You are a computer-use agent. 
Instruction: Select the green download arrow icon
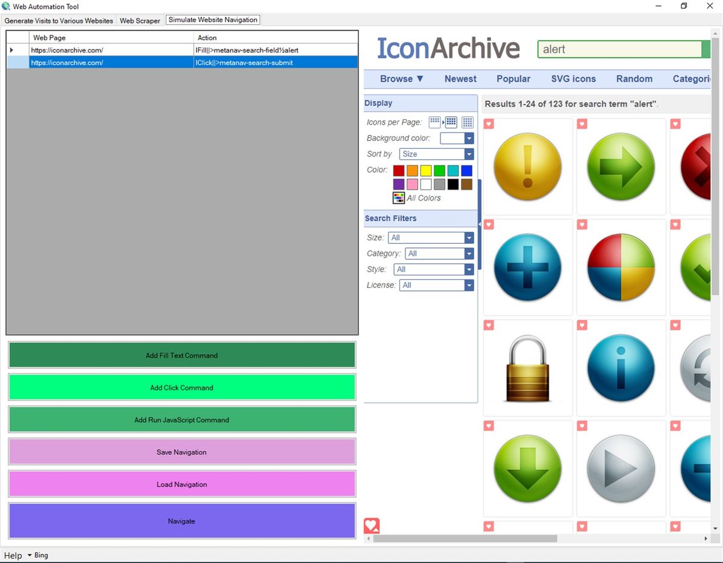[x=527, y=468]
